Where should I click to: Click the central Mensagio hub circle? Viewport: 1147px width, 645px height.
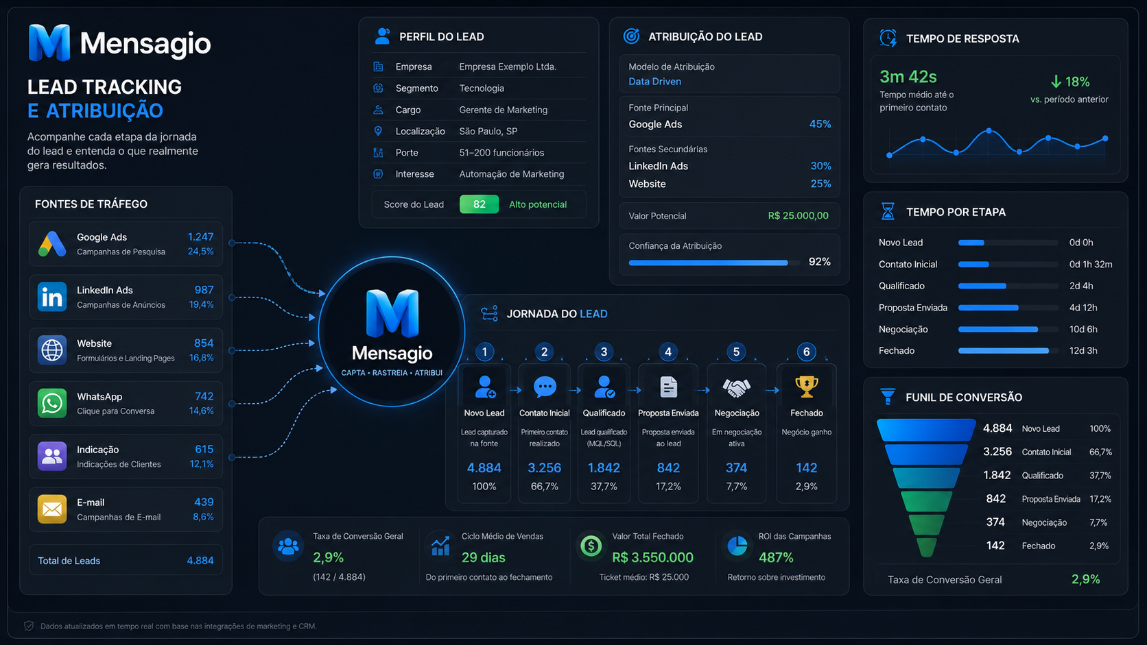click(392, 332)
